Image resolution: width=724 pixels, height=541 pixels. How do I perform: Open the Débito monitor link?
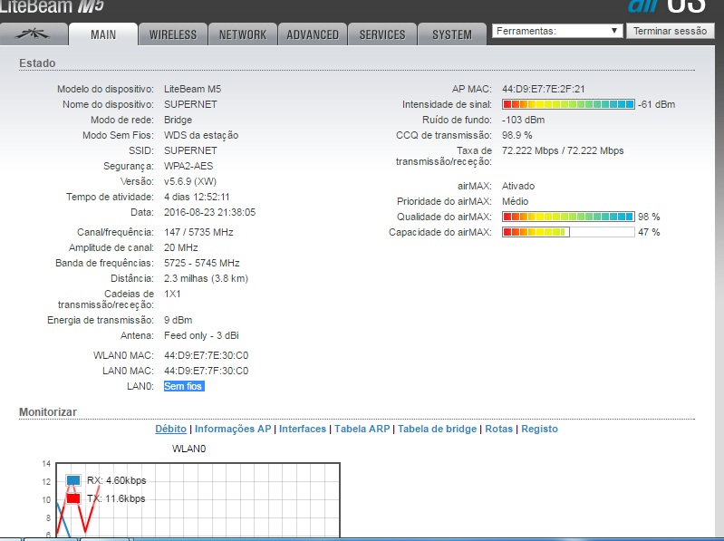(171, 429)
